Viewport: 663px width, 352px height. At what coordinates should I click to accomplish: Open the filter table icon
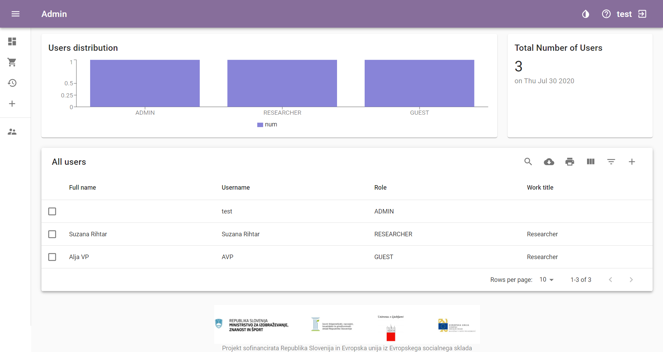[611, 162]
